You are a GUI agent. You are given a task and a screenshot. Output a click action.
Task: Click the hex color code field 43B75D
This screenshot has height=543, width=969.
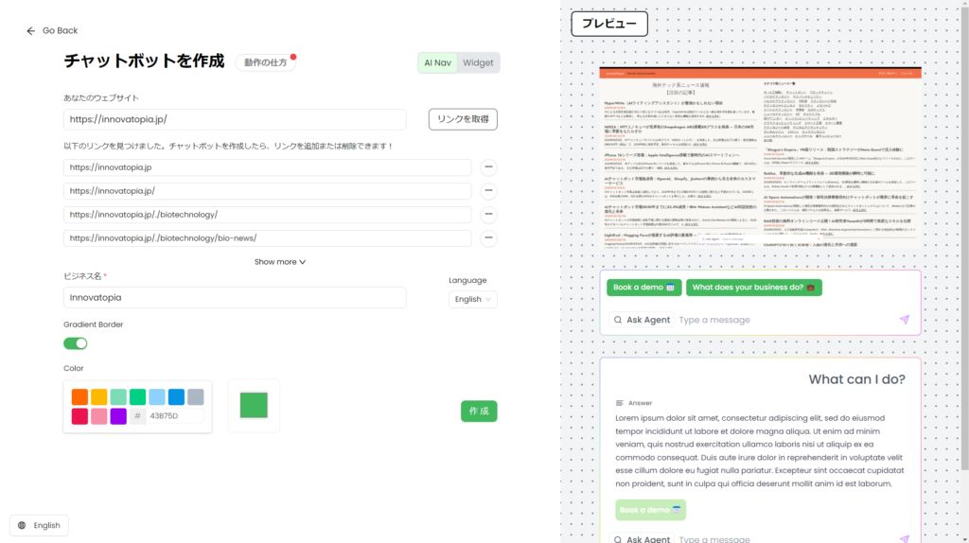click(x=175, y=415)
